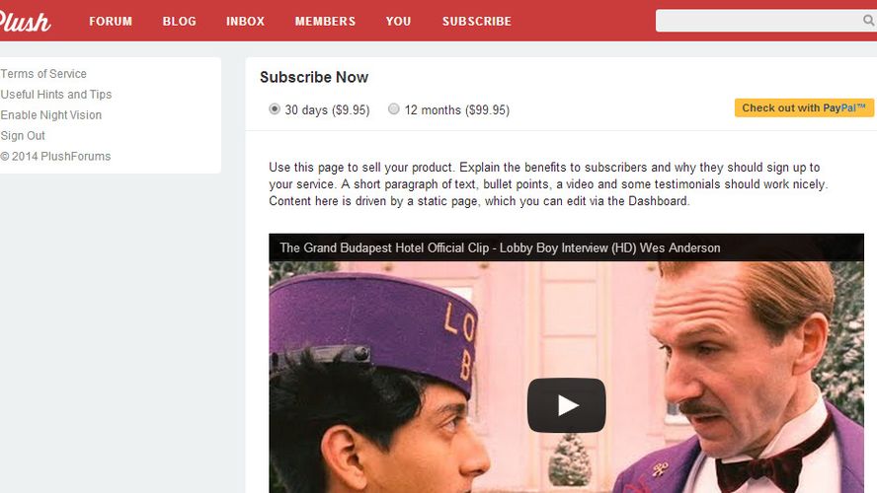Play the Grand Budapest Hotel video

[x=566, y=405]
